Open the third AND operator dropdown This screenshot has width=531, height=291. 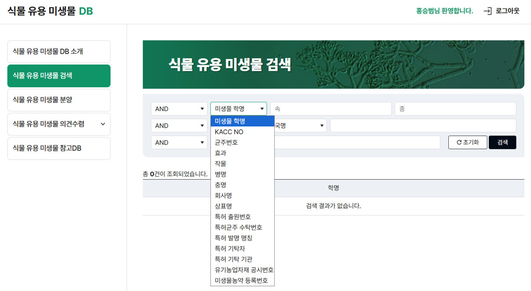point(179,142)
